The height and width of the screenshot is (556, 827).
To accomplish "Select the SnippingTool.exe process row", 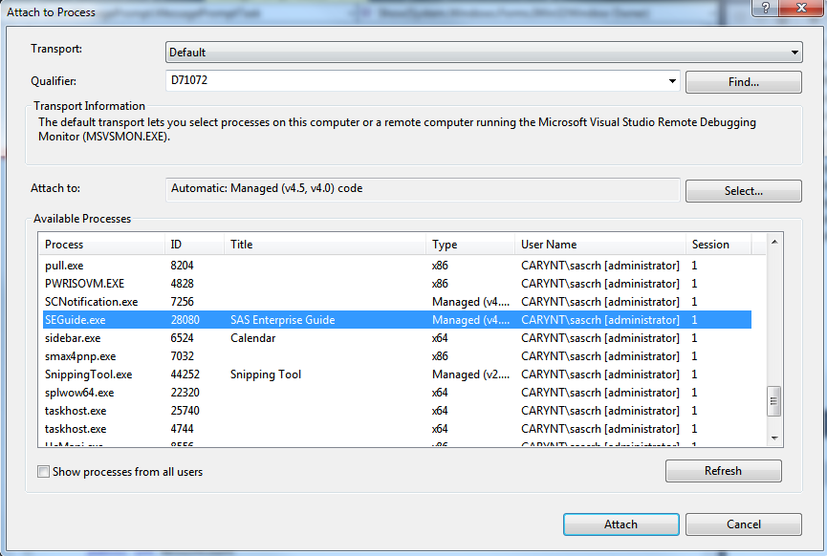I will pyautogui.click(x=287, y=374).
